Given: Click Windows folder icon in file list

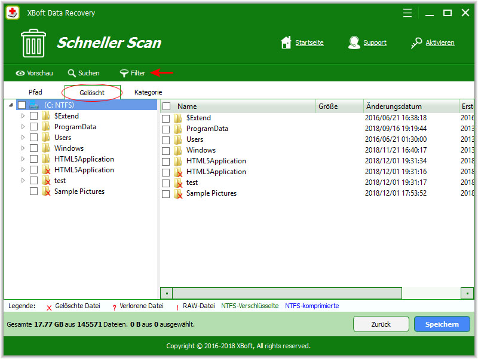Looking at the screenshot, I should coord(178,150).
